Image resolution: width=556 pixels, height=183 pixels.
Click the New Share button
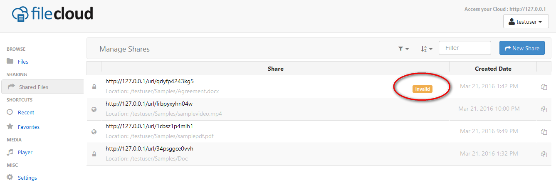pos(522,48)
